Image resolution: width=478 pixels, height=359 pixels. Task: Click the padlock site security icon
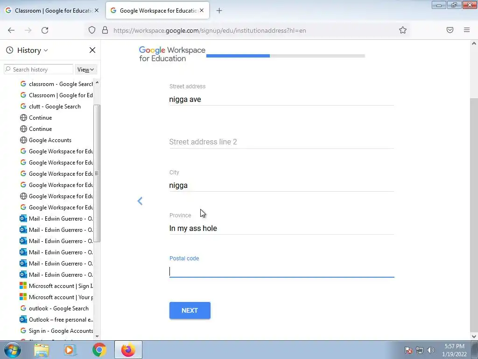(105, 30)
